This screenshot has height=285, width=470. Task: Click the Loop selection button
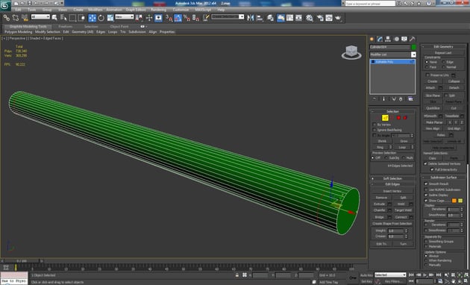(x=402, y=147)
